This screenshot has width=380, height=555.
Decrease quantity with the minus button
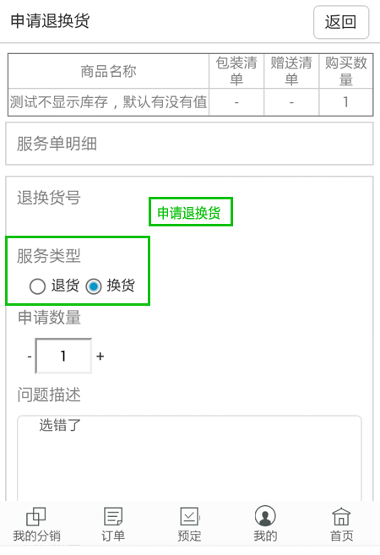30,356
